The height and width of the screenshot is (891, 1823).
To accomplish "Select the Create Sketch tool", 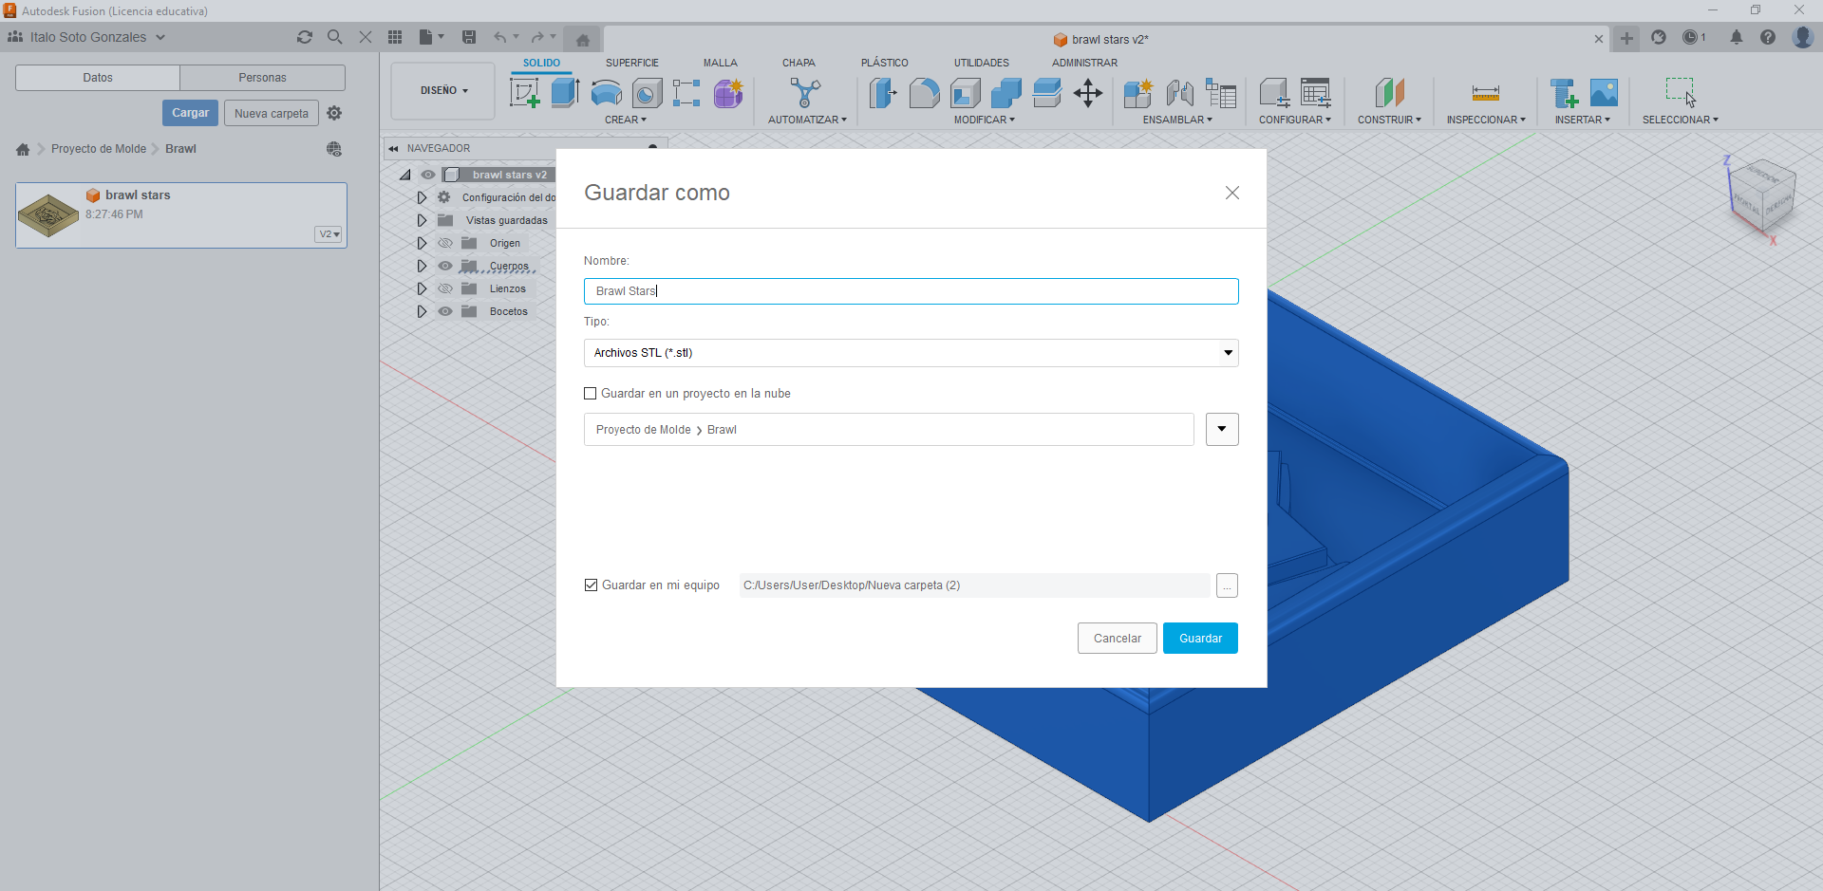I will (x=525, y=93).
